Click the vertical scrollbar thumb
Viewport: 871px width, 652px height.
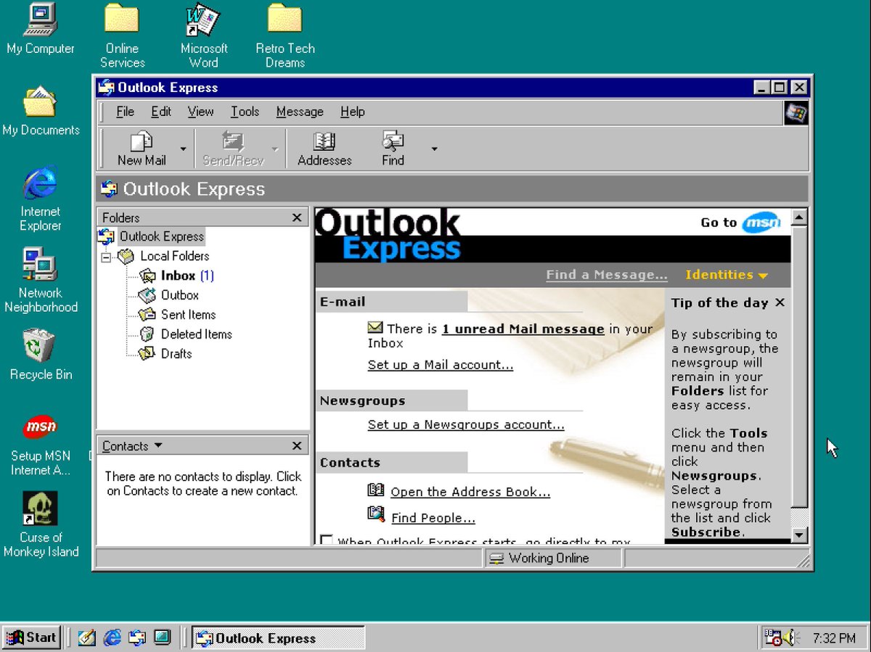799,366
